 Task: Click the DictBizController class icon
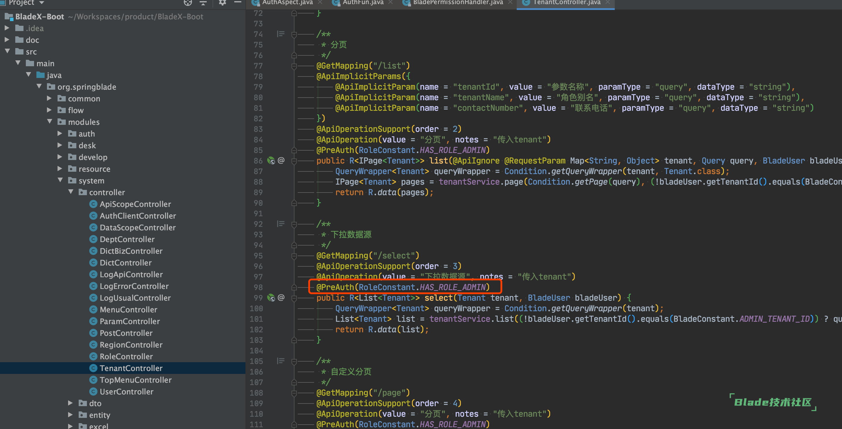point(93,251)
